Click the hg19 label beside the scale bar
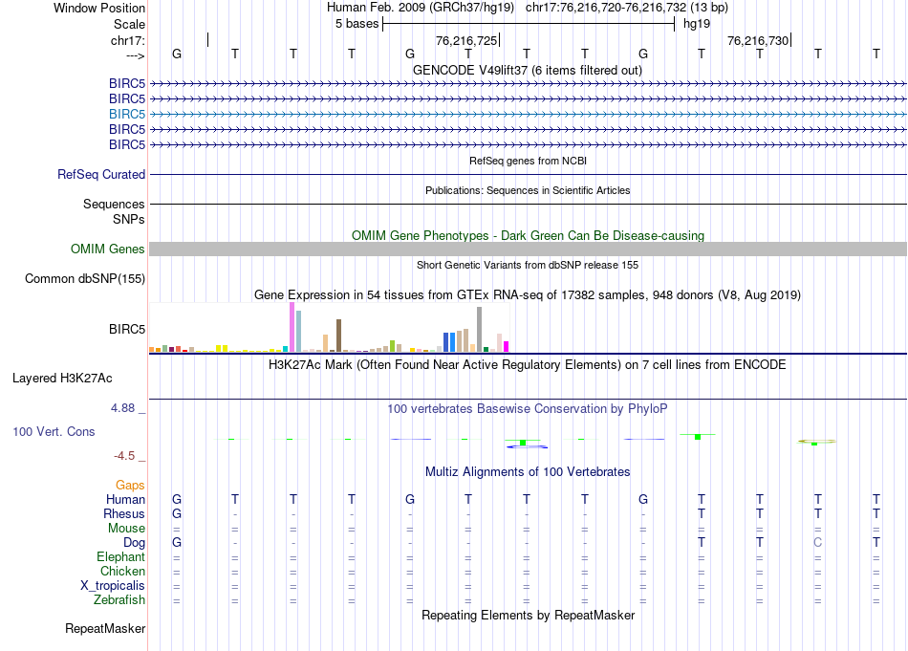The height and width of the screenshot is (651, 908). click(x=697, y=24)
